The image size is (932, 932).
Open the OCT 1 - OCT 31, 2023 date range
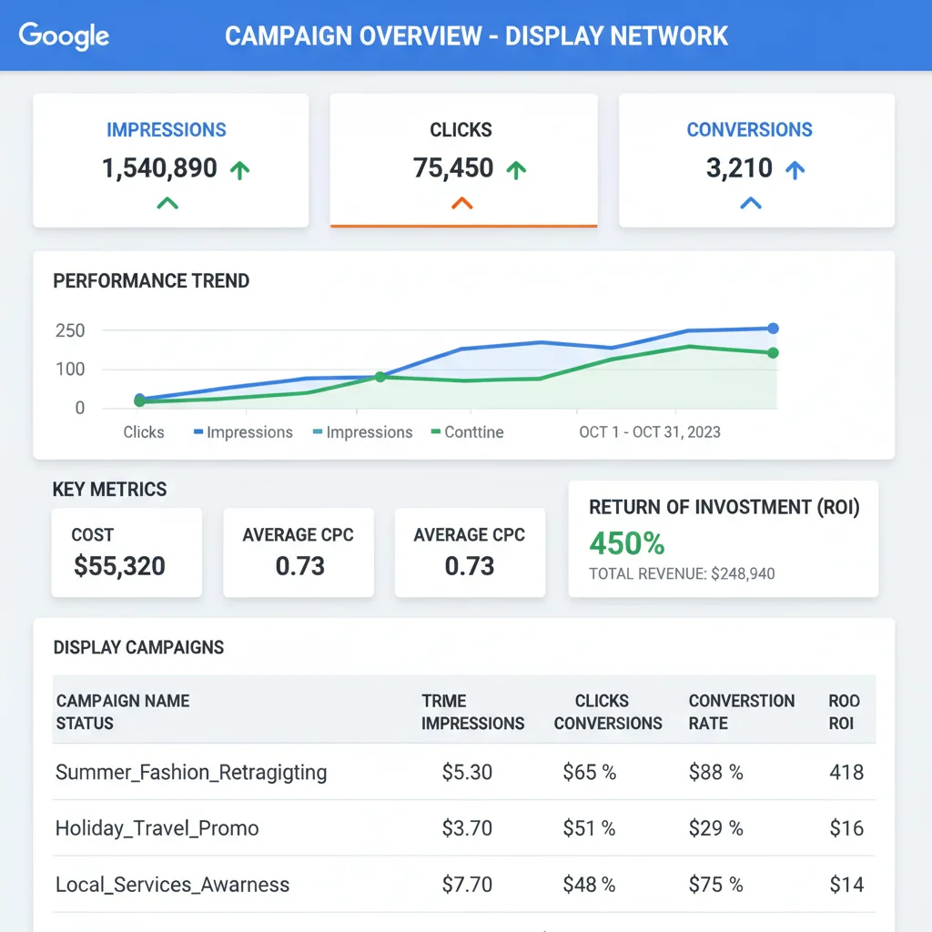point(650,432)
